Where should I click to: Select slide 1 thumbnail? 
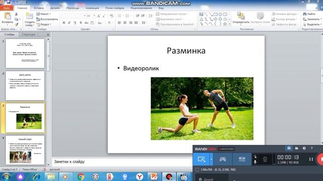pos(25,53)
